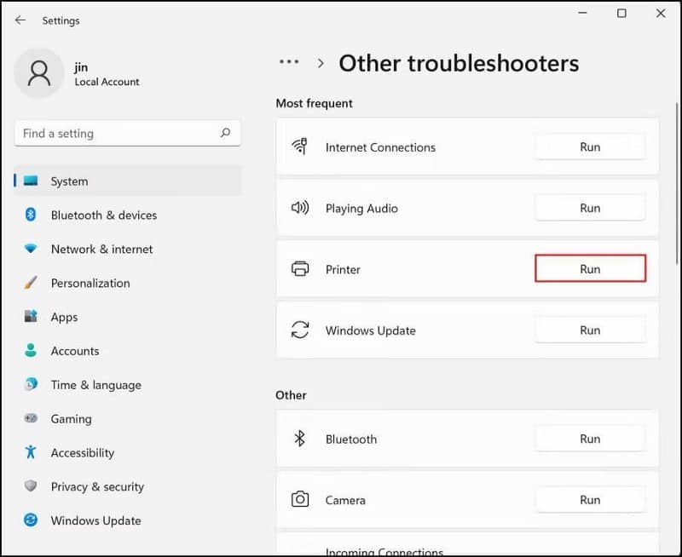This screenshot has width=682, height=557.
Task: Expand the breadcrumb overflow menu
Action: point(288,61)
